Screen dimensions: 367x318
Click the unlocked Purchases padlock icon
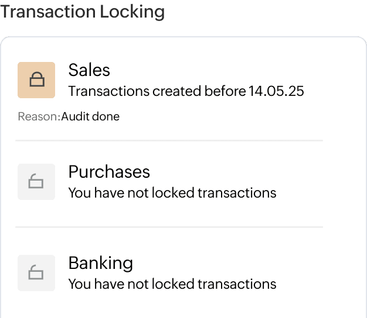(x=36, y=182)
